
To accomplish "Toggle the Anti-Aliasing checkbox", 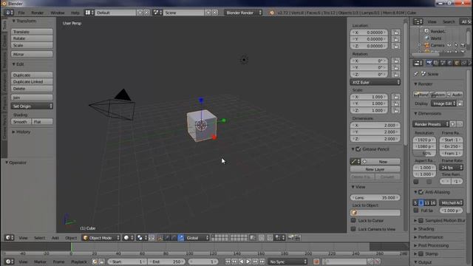I will point(421,192).
